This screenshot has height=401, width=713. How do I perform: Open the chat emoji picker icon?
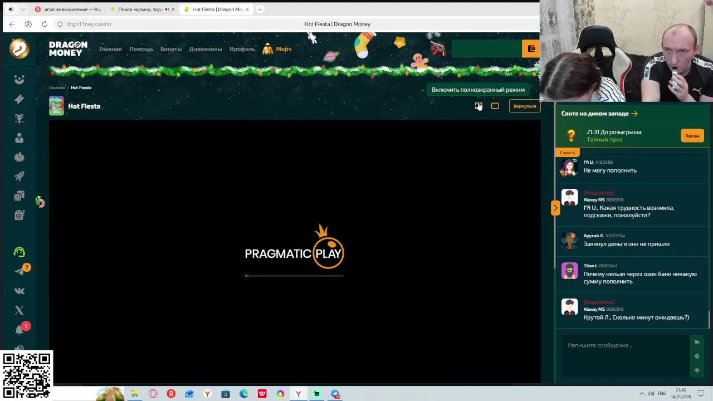click(697, 356)
